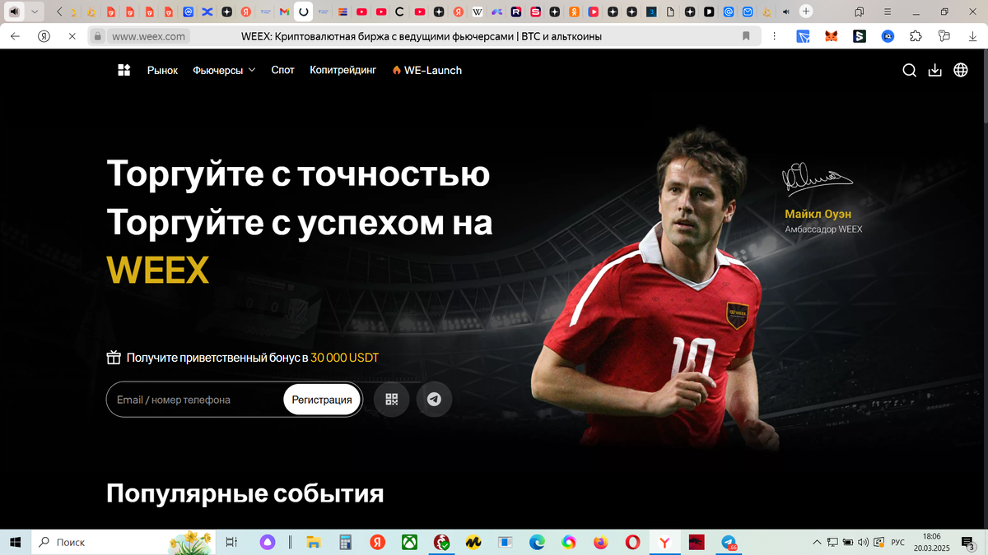The height and width of the screenshot is (555, 988).
Task: Switch to the active WEEX loading tab
Action: [303, 12]
